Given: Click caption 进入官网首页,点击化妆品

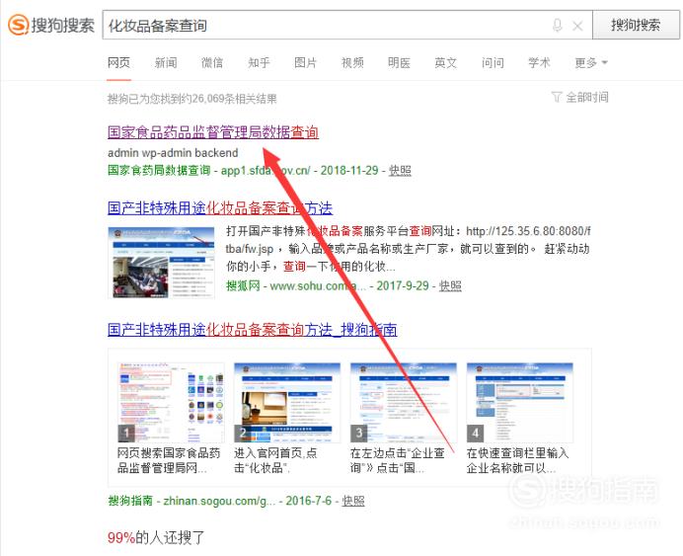Looking at the screenshot, I should pos(275,460).
